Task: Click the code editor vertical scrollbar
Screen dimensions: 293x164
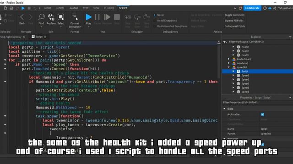Action: pyautogui.click(x=219, y=61)
